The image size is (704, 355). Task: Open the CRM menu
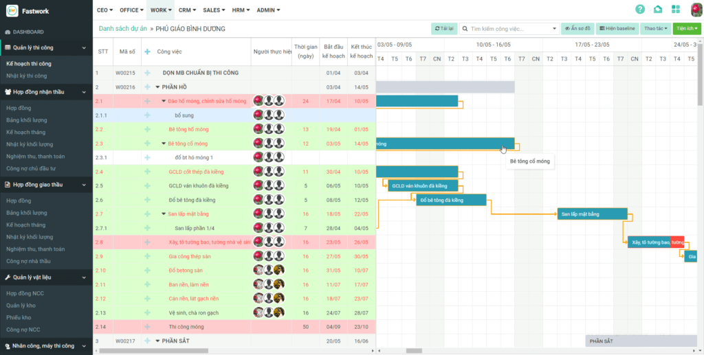(x=187, y=10)
